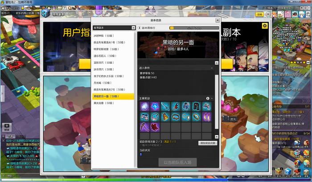Viewport: 312px width, 182px height.
Task: Collapse the 主要奖励 section
Action: tap(212, 99)
